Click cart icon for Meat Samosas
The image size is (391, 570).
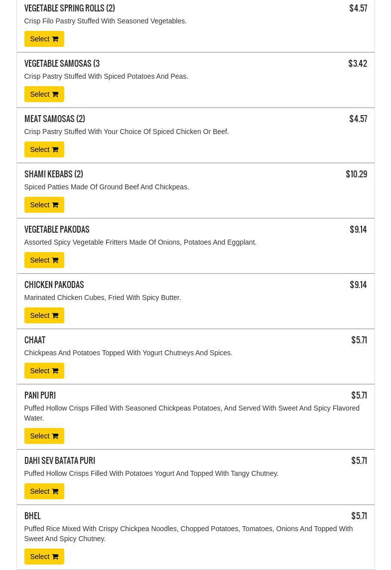(x=55, y=149)
